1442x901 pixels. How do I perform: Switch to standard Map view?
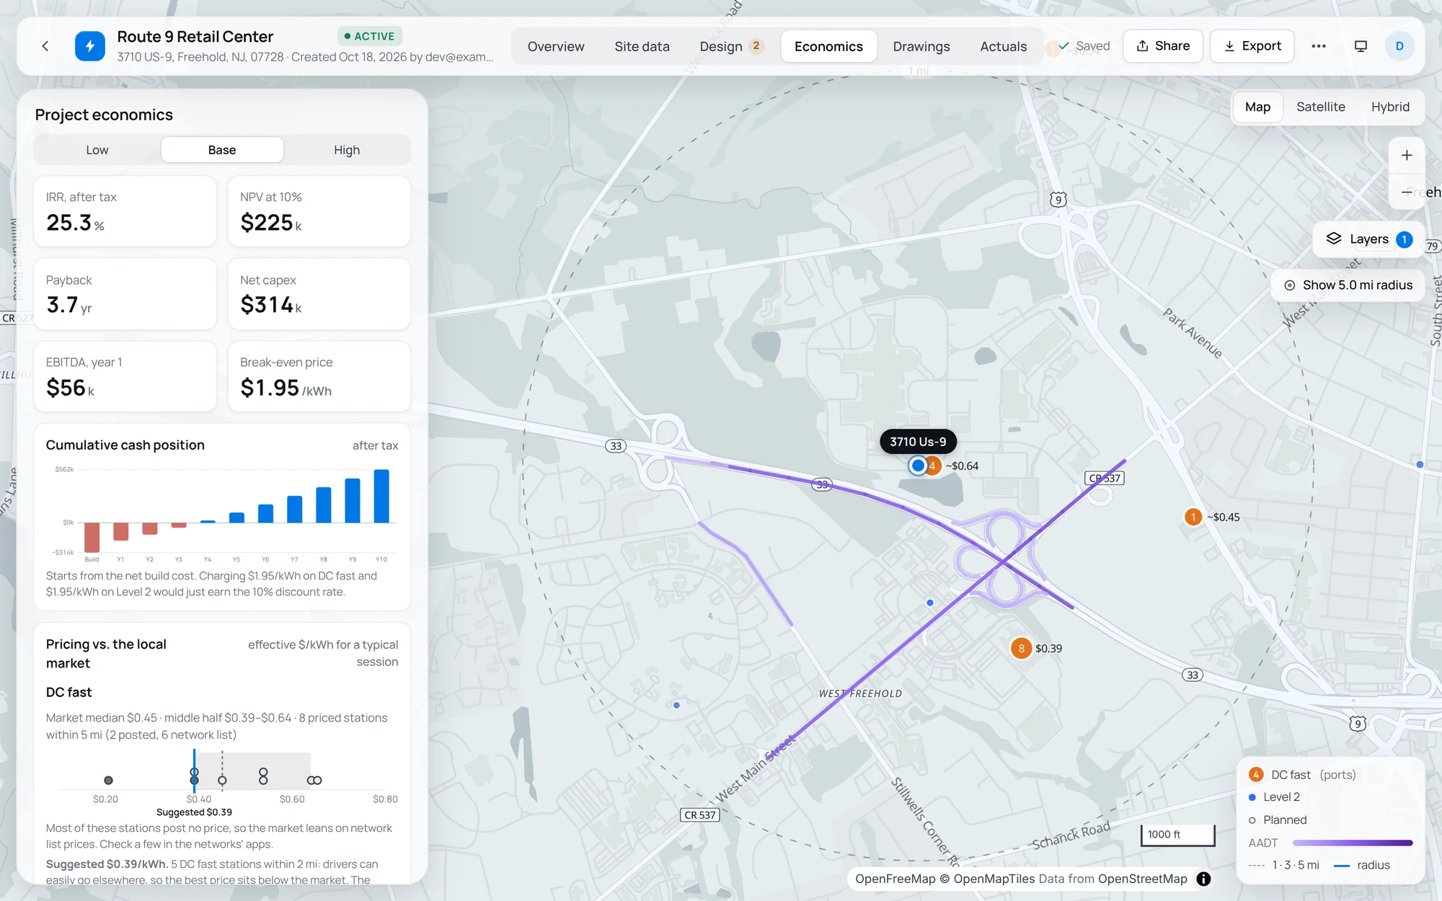click(x=1257, y=107)
